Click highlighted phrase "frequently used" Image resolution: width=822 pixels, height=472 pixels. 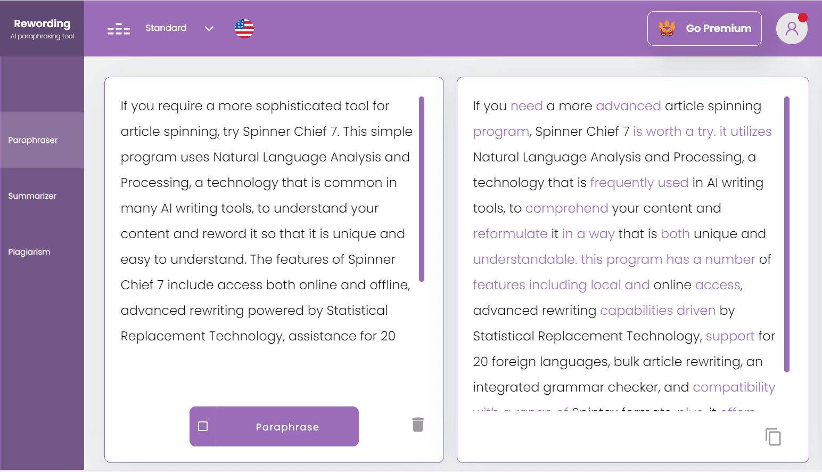coord(639,183)
